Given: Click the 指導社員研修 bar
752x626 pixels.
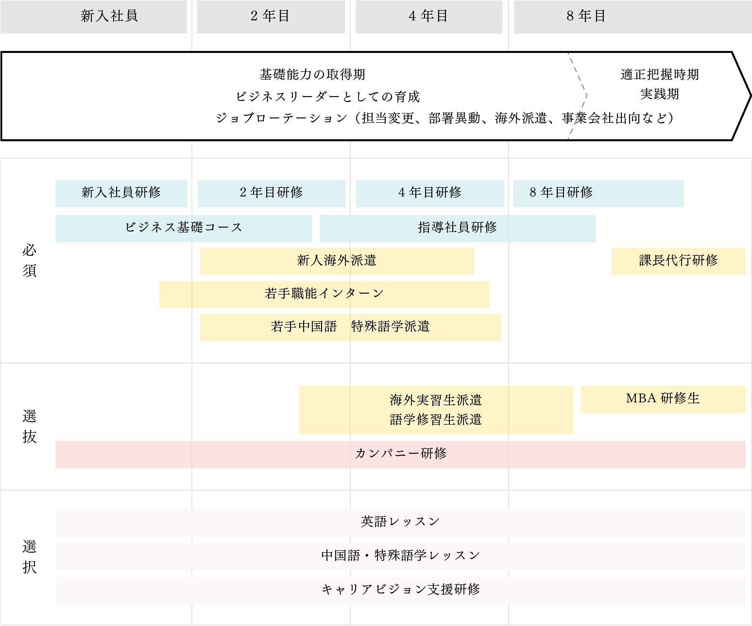Looking at the screenshot, I should coord(457,227).
